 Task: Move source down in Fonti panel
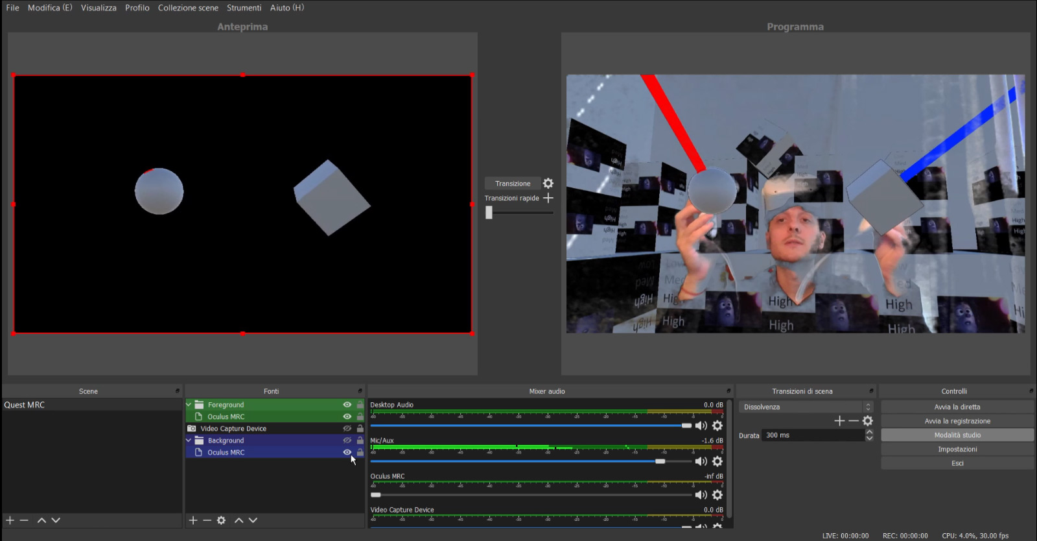[x=253, y=520]
